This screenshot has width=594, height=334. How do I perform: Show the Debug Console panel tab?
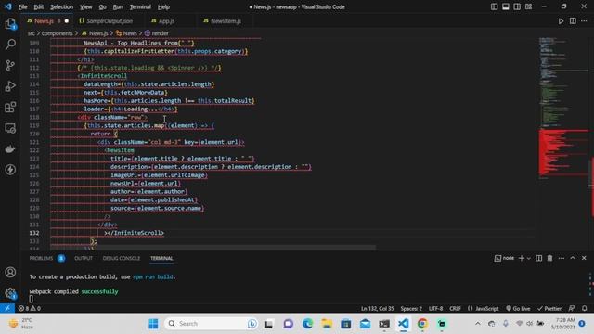[122, 258]
